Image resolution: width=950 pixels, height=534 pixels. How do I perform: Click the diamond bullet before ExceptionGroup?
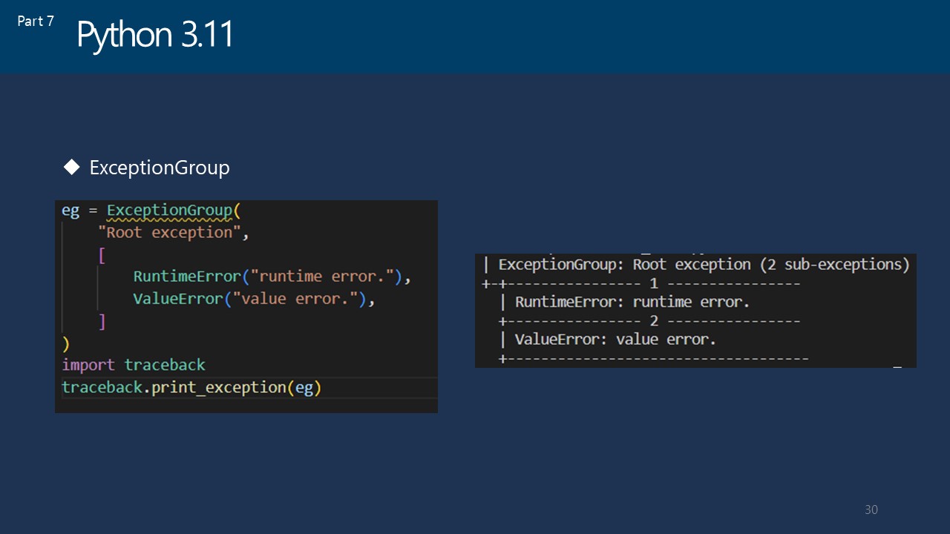71,168
